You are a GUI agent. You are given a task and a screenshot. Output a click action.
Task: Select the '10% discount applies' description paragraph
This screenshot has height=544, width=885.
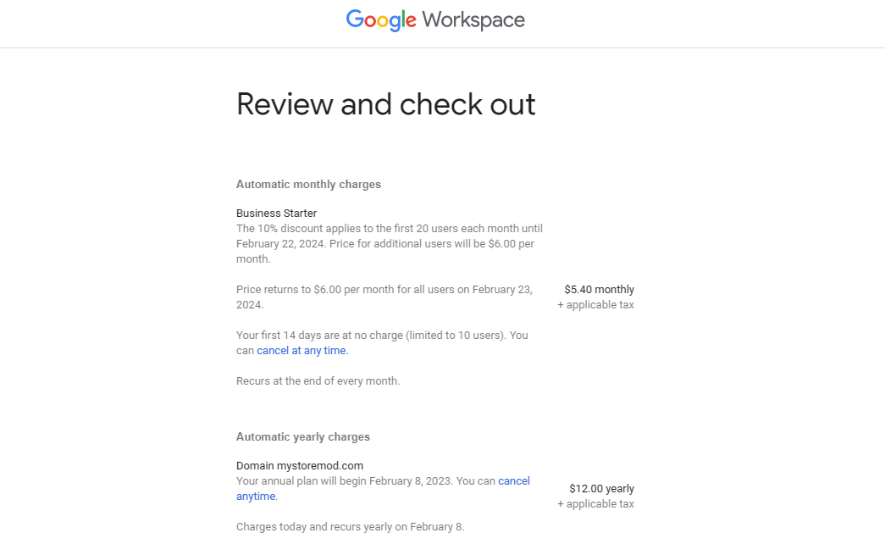(x=390, y=243)
